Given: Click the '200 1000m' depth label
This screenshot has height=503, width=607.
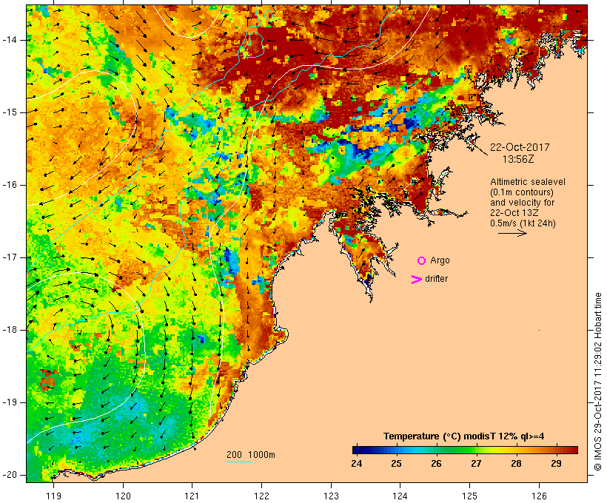Looking at the screenshot, I should (x=251, y=455).
